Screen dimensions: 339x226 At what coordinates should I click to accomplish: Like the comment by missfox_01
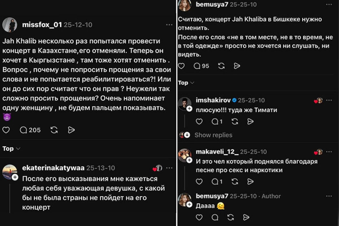(x=6, y=130)
